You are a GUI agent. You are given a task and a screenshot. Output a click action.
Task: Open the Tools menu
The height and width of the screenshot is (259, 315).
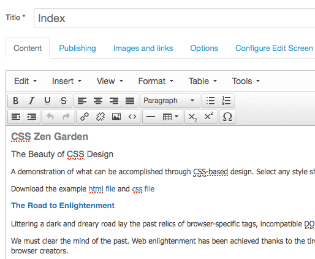pos(246,81)
